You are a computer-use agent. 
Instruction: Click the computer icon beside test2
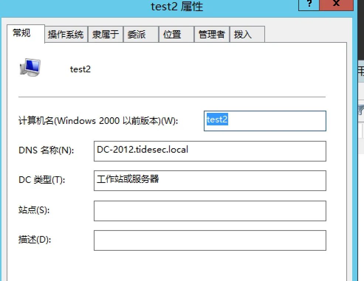point(30,66)
